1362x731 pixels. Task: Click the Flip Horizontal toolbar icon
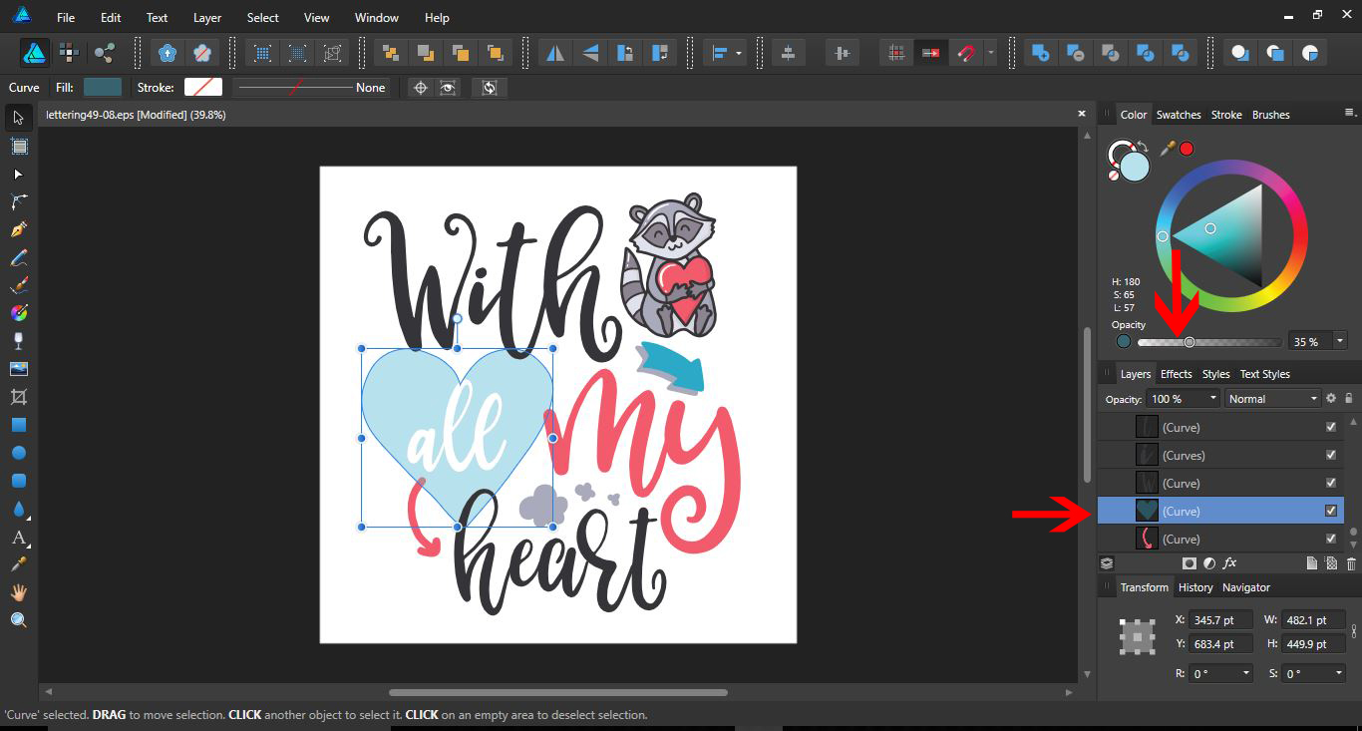click(555, 53)
